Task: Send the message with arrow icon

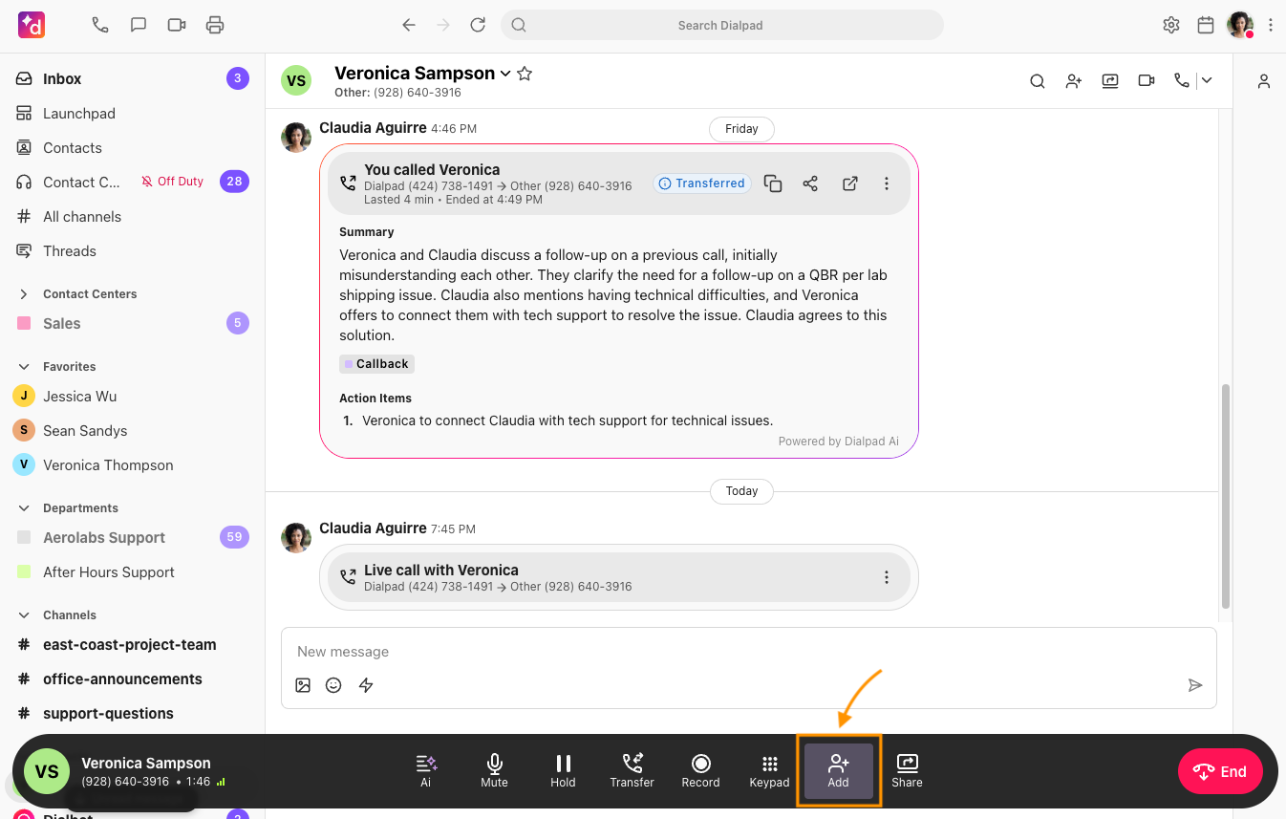Action: coord(1194,685)
